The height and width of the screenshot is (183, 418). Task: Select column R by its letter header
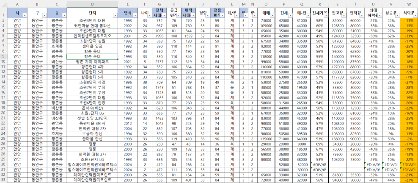[x=319, y=4]
